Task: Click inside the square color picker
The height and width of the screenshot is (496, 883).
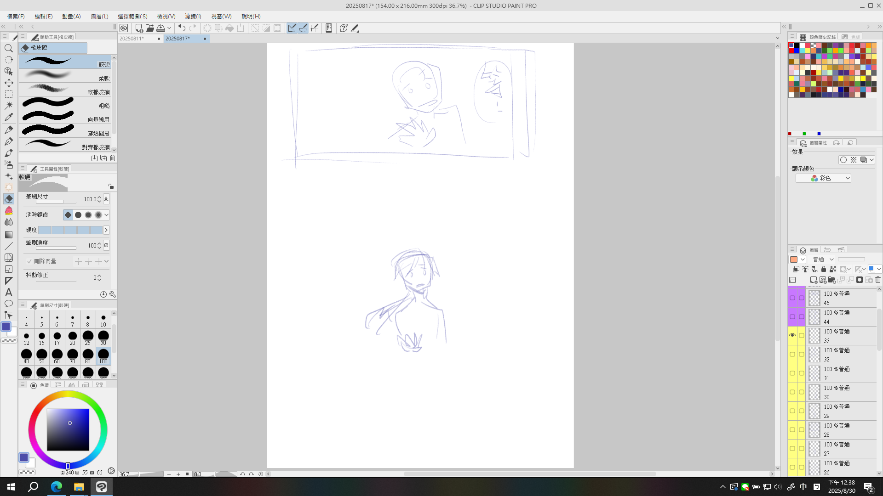Action: [68, 429]
